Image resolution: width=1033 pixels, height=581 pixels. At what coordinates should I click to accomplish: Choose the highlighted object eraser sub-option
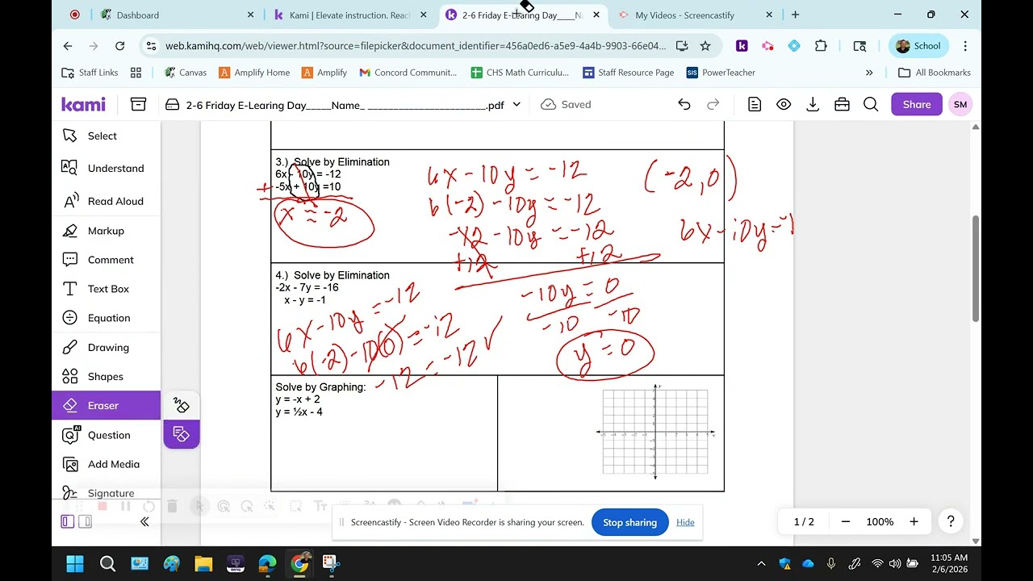coord(182,434)
